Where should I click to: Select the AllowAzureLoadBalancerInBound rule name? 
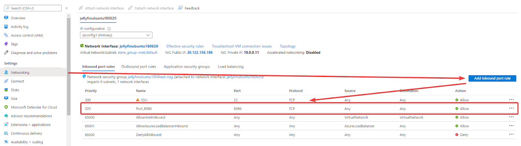[x=162, y=126]
